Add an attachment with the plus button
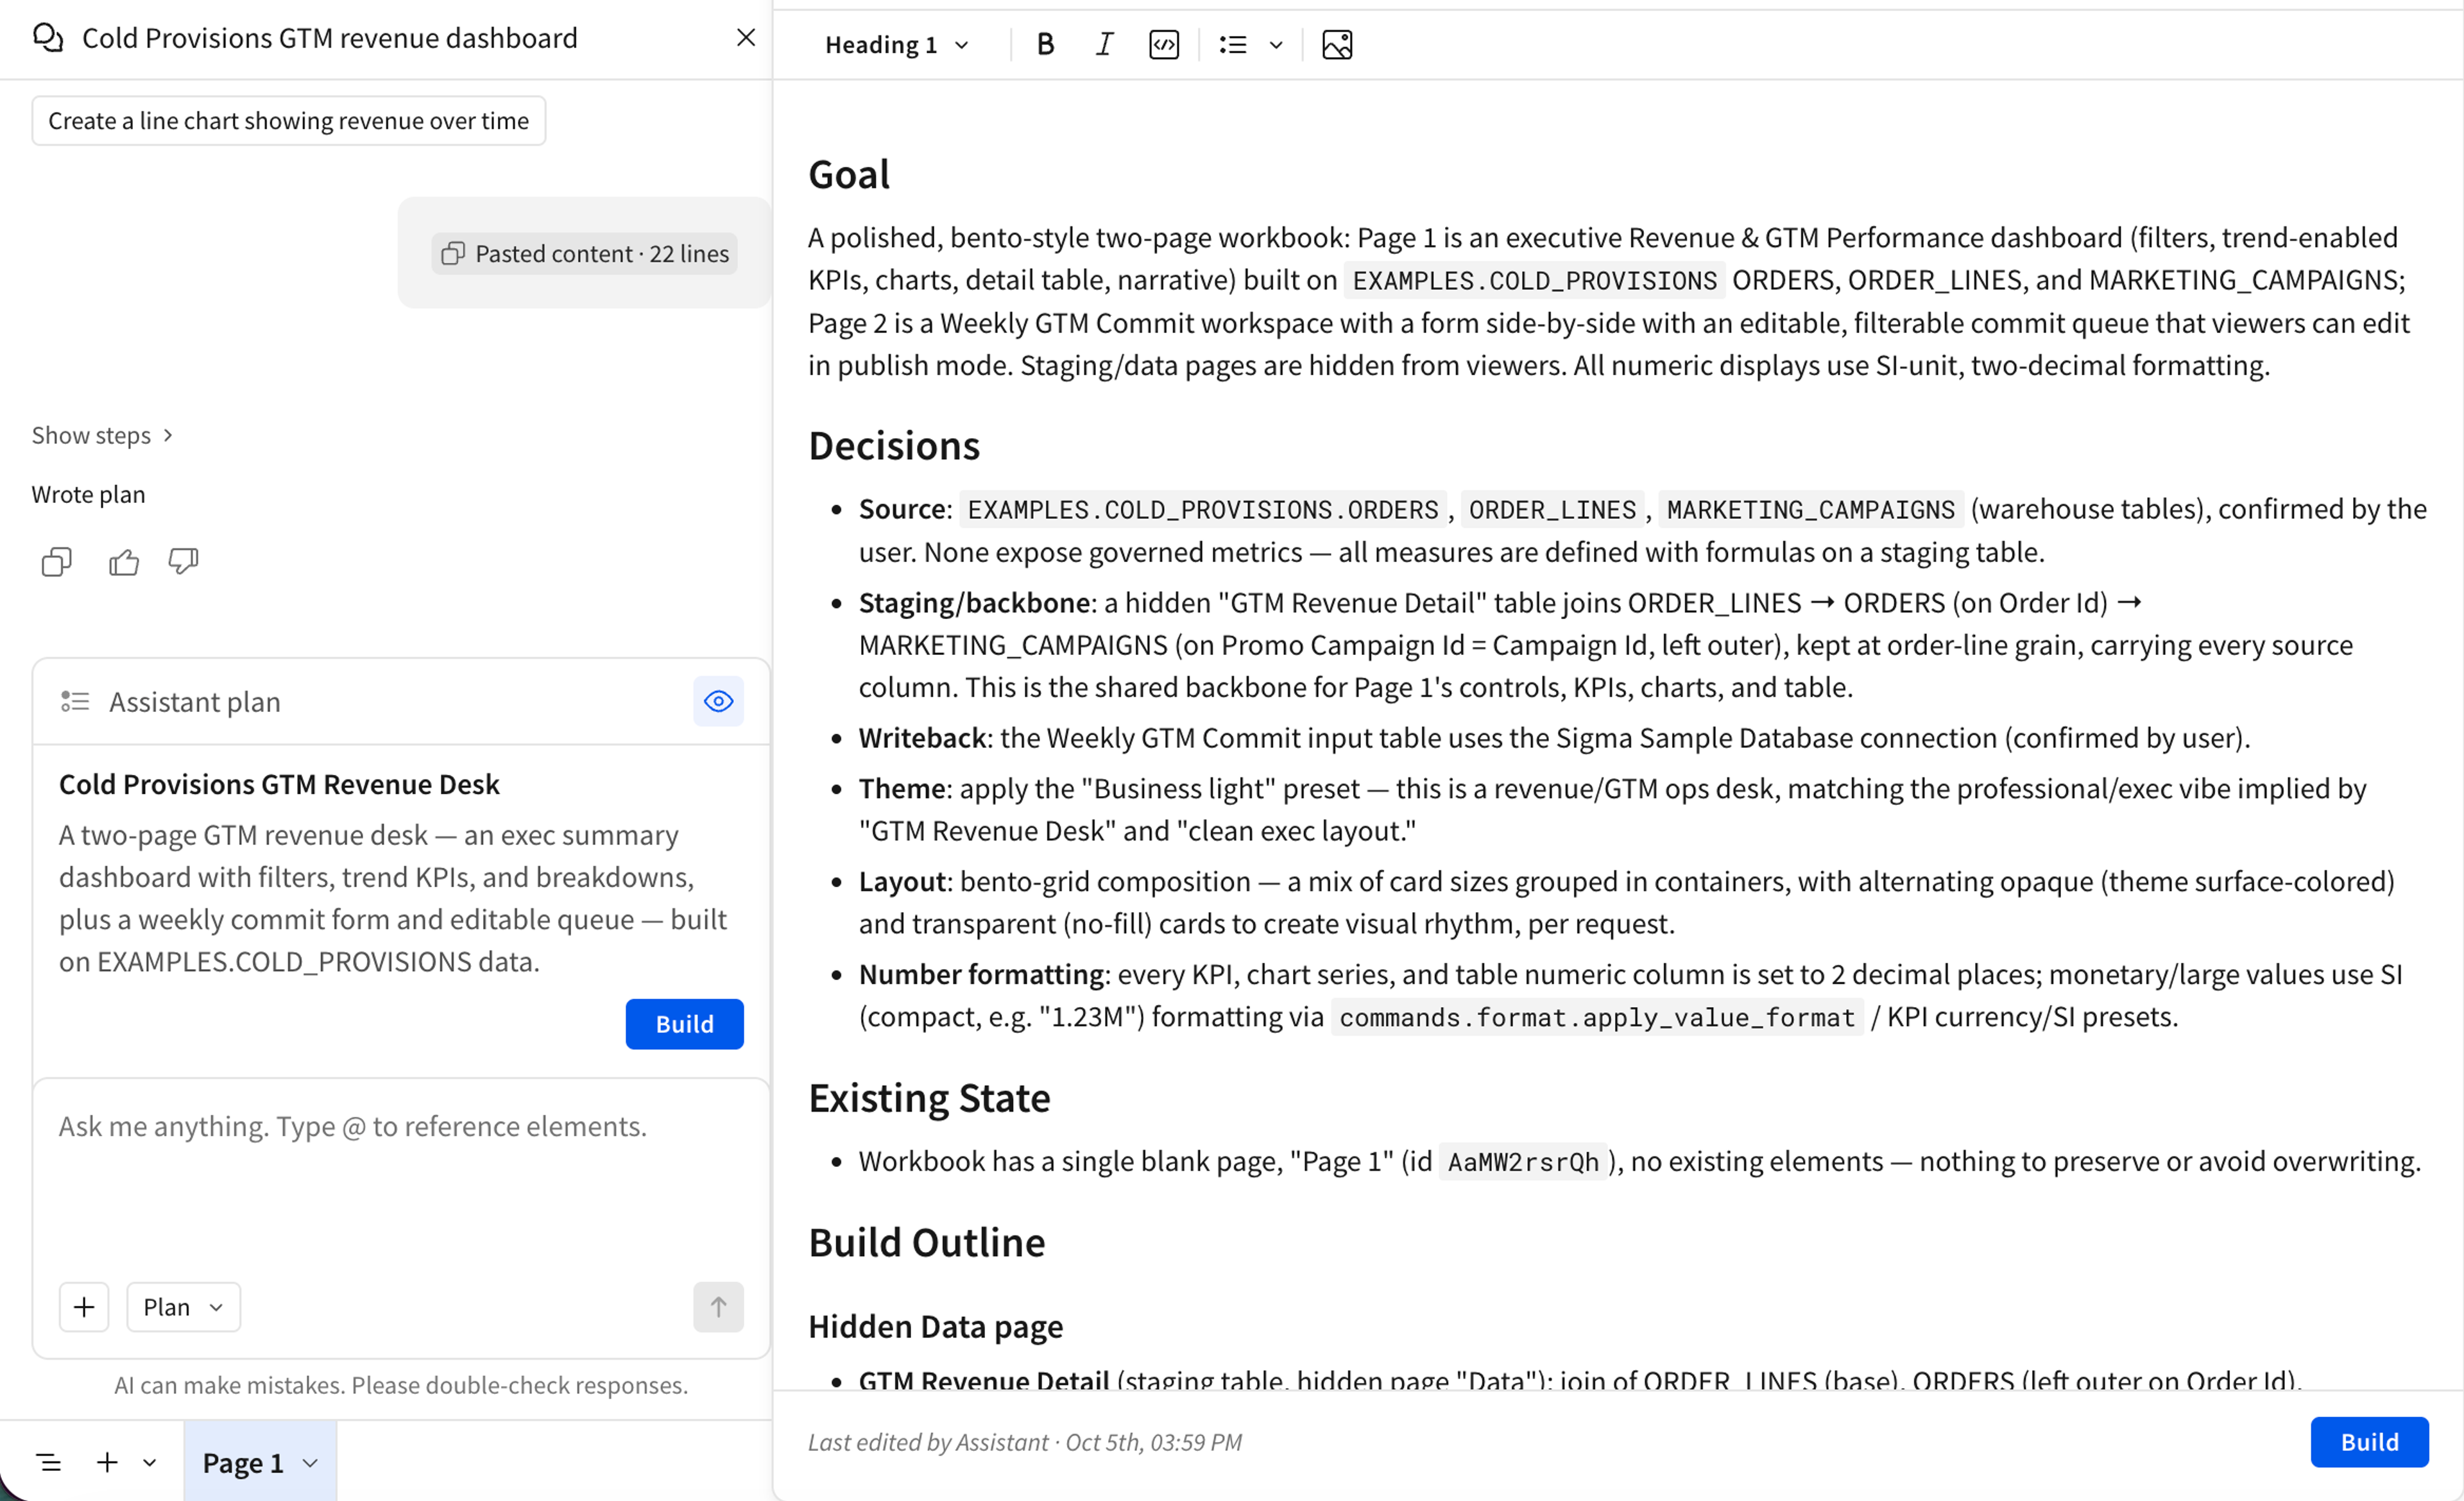The width and height of the screenshot is (2464, 1501). click(x=84, y=1307)
